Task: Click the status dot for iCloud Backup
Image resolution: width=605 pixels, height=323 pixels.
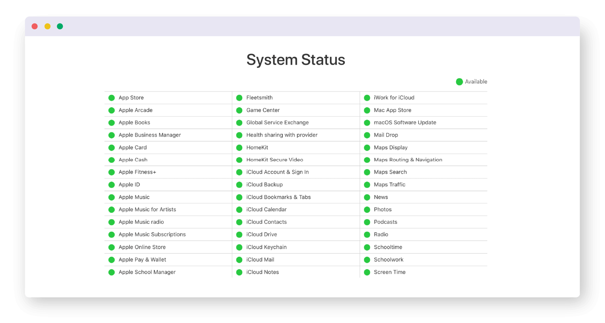Action: (239, 185)
